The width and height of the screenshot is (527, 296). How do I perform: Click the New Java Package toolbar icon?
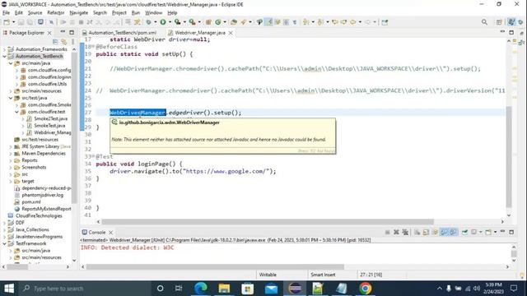coord(208,22)
